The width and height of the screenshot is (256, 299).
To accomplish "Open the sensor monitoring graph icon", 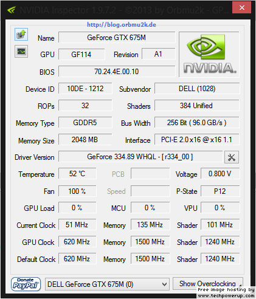I will [x=21, y=51].
